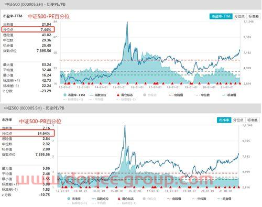The width and height of the screenshot is (262, 207).
Task: Toggle 调仓标志 red triangle legend, PE chart
Action: 125,95
